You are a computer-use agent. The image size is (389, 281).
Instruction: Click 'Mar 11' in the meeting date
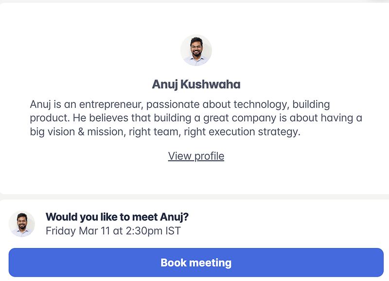(94, 231)
